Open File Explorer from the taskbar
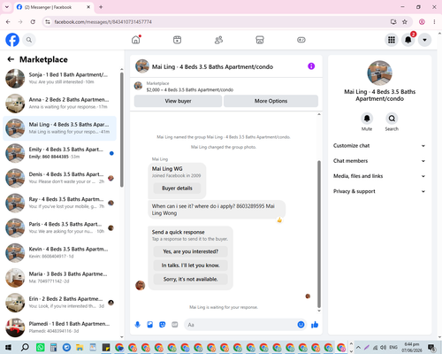Viewport: 442px width, 354px height. [x=80, y=347]
